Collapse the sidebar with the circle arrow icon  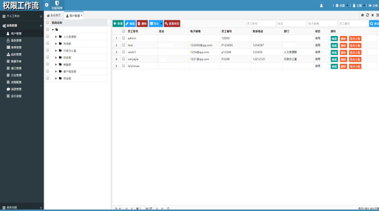pyautogui.click(x=47, y=5)
